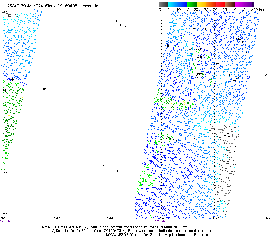Click the latitude label '-20'
Screen dimensions: 270x237
(3, 12)
